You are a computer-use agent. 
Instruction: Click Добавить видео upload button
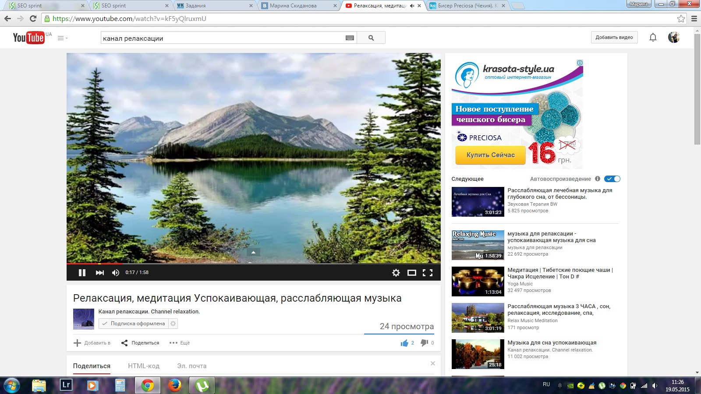[x=614, y=38]
